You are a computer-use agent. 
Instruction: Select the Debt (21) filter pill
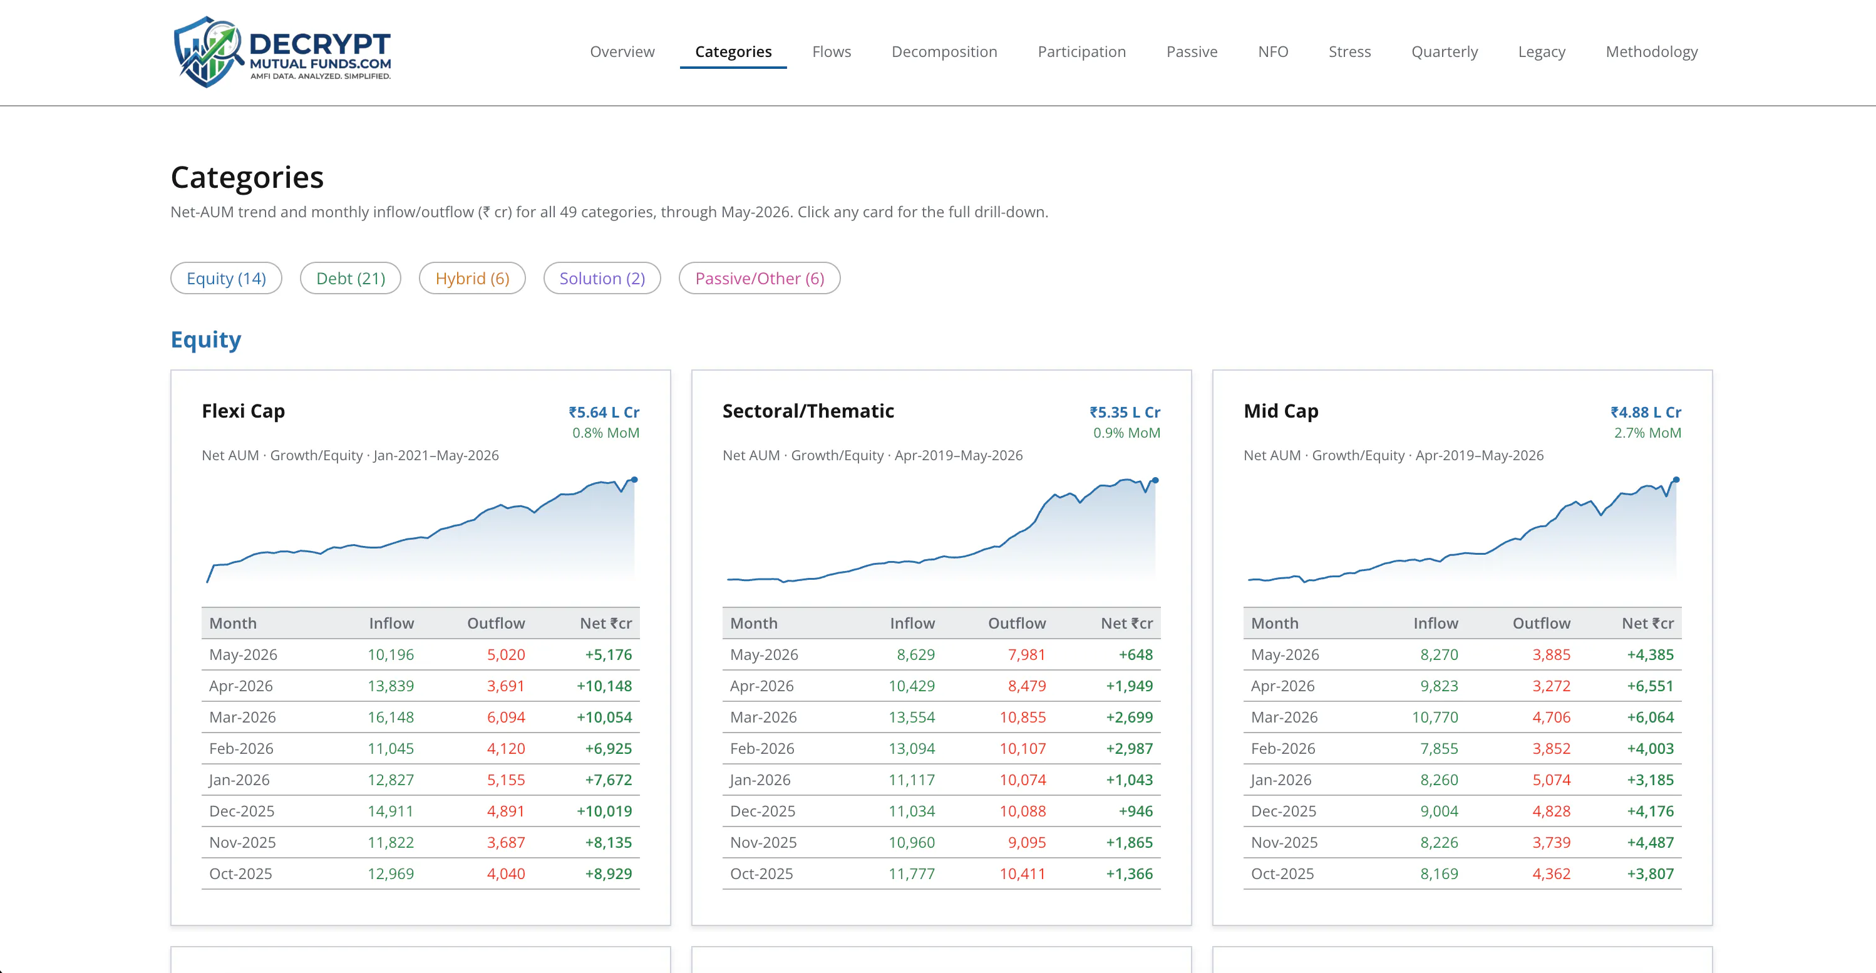[x=350, y=278]
